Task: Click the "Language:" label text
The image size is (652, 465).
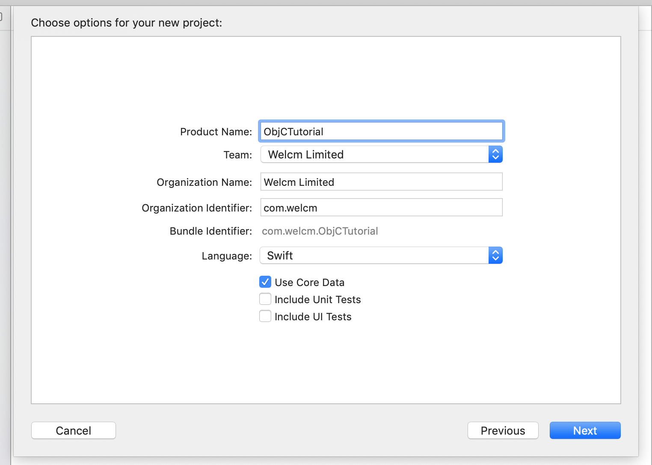Action: point(227,256)
